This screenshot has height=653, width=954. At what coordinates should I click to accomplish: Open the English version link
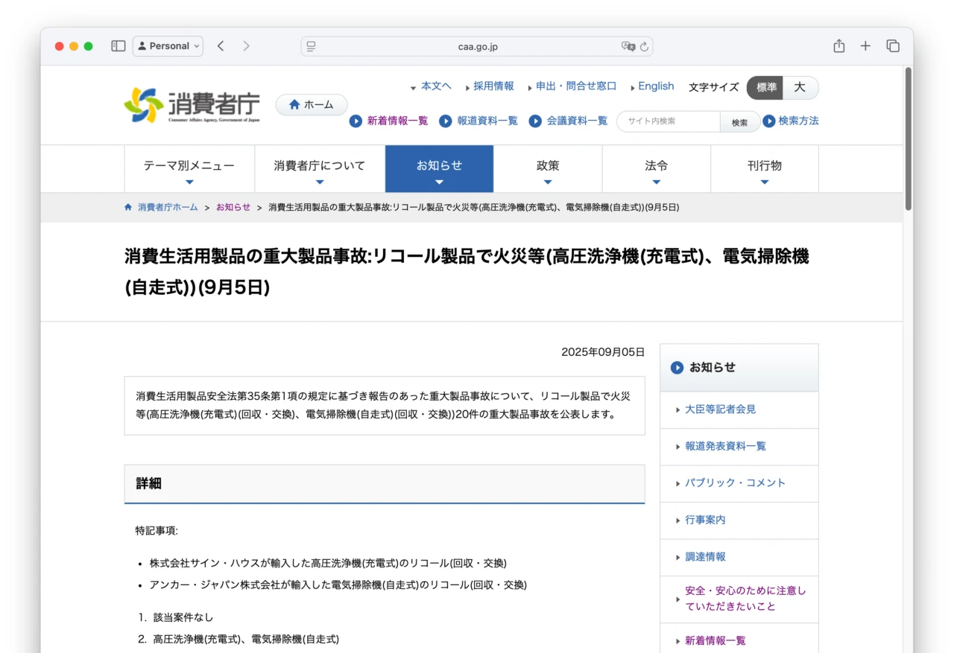tap(656, 86)
